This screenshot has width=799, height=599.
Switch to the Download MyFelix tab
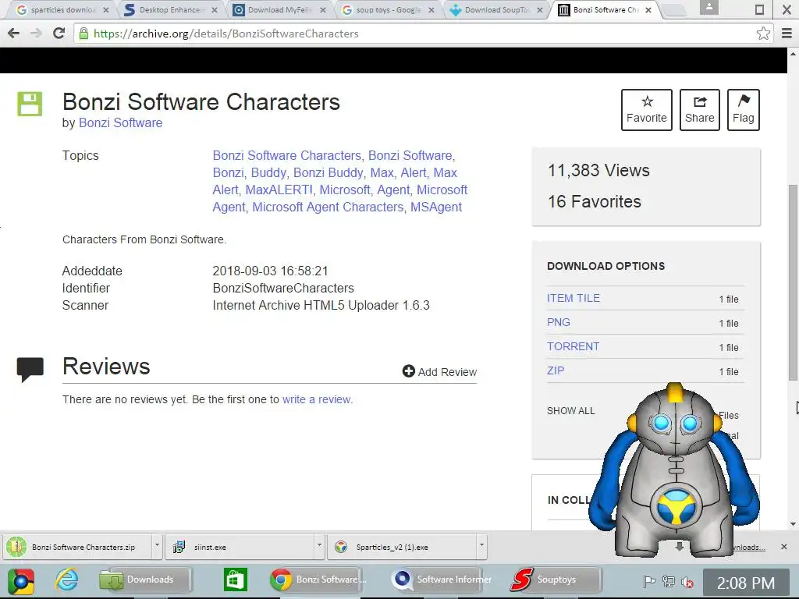(x=279, y=9)
